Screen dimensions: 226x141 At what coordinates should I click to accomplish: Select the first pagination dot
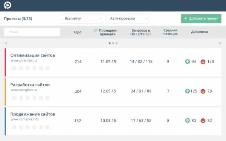(110, 43)
